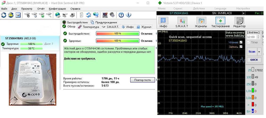
Task: Click the End time 12:00 field
Action: tap(252, 37)
